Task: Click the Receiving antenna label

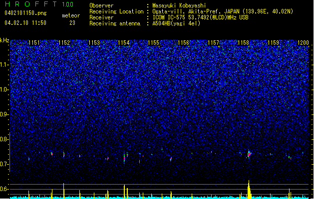Action: pos(115,23)
